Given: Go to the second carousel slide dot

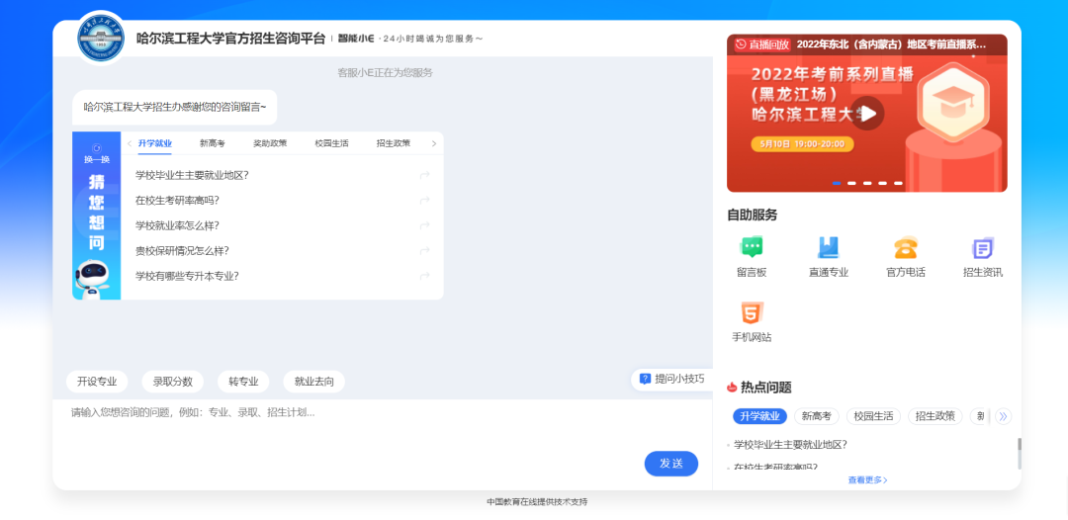Looking at the screenshot, I should 852,183.
